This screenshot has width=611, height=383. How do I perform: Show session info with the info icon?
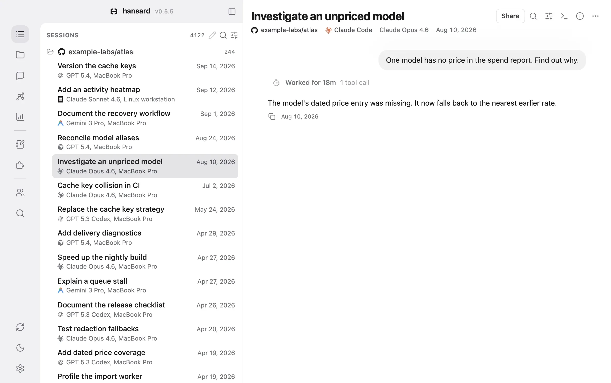(x=580, y=16)
